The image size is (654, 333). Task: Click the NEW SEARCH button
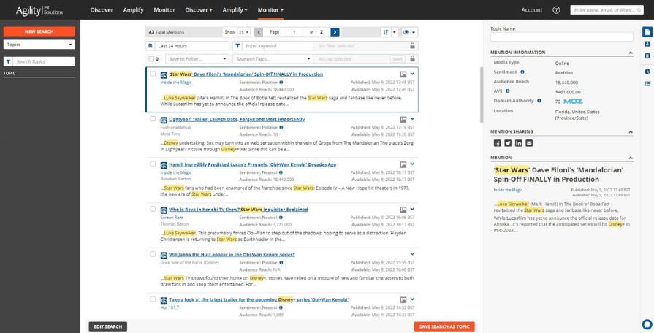point(39,31)
